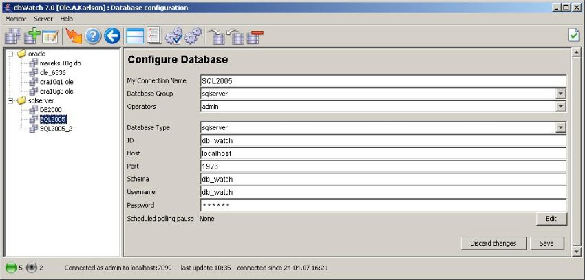This screenshot has width=585, height=280.
Task: Open the table edit pencil icon
Action: click(50, 36)
